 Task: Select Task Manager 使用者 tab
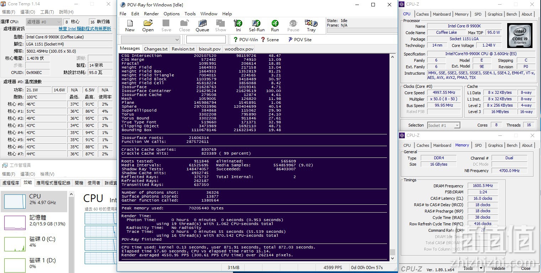pyautogui.click(x=94, y=183)
